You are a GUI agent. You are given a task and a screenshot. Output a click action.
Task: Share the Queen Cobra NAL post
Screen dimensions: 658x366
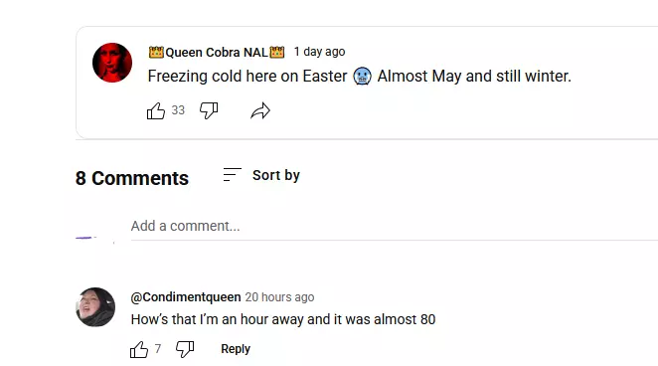(x=260, y=110)
